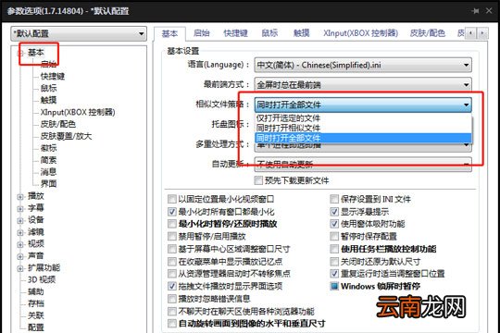Uncheck 重复运行时适当调整窗口位置
The width and height of the screenshot is (500, 333).
point(334,274)
